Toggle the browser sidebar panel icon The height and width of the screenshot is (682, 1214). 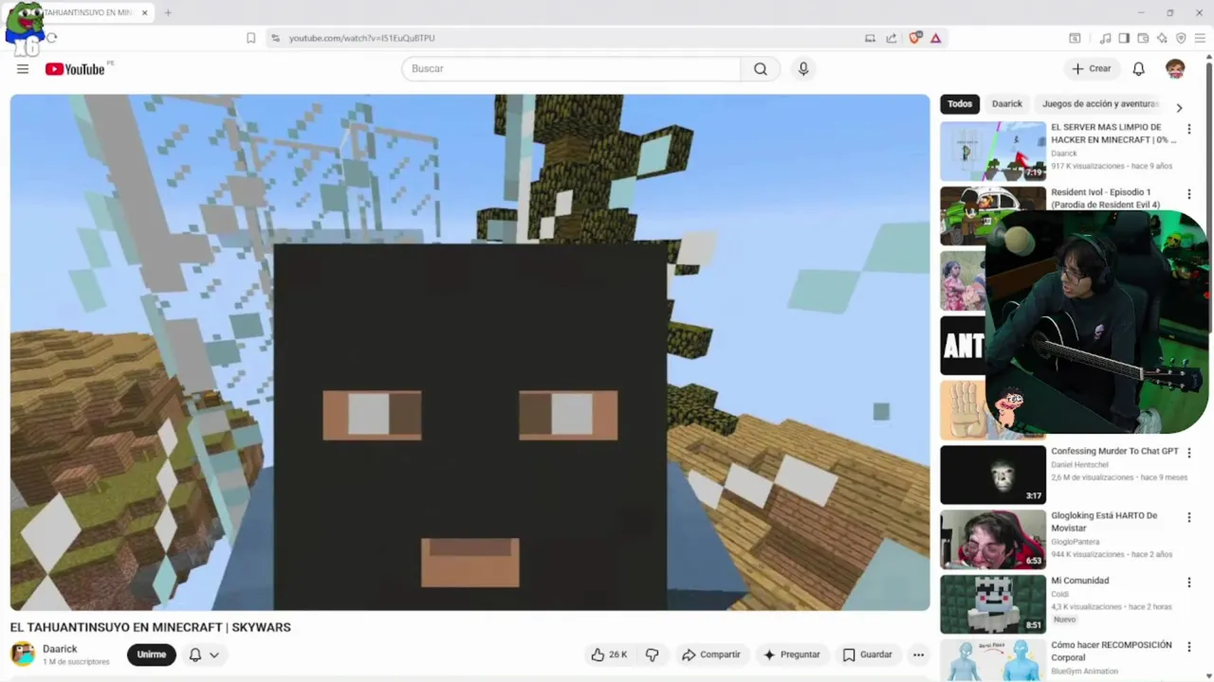coord(1124,38)
